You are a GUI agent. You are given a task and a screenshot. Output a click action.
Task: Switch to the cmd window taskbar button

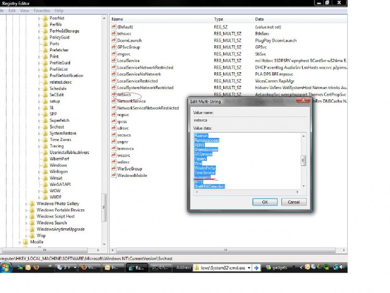(x=161, y=268)
